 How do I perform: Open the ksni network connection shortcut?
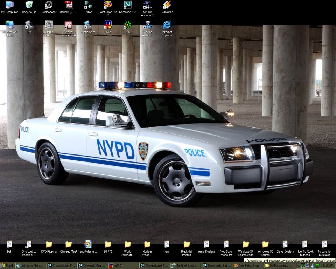click(29, 27)
